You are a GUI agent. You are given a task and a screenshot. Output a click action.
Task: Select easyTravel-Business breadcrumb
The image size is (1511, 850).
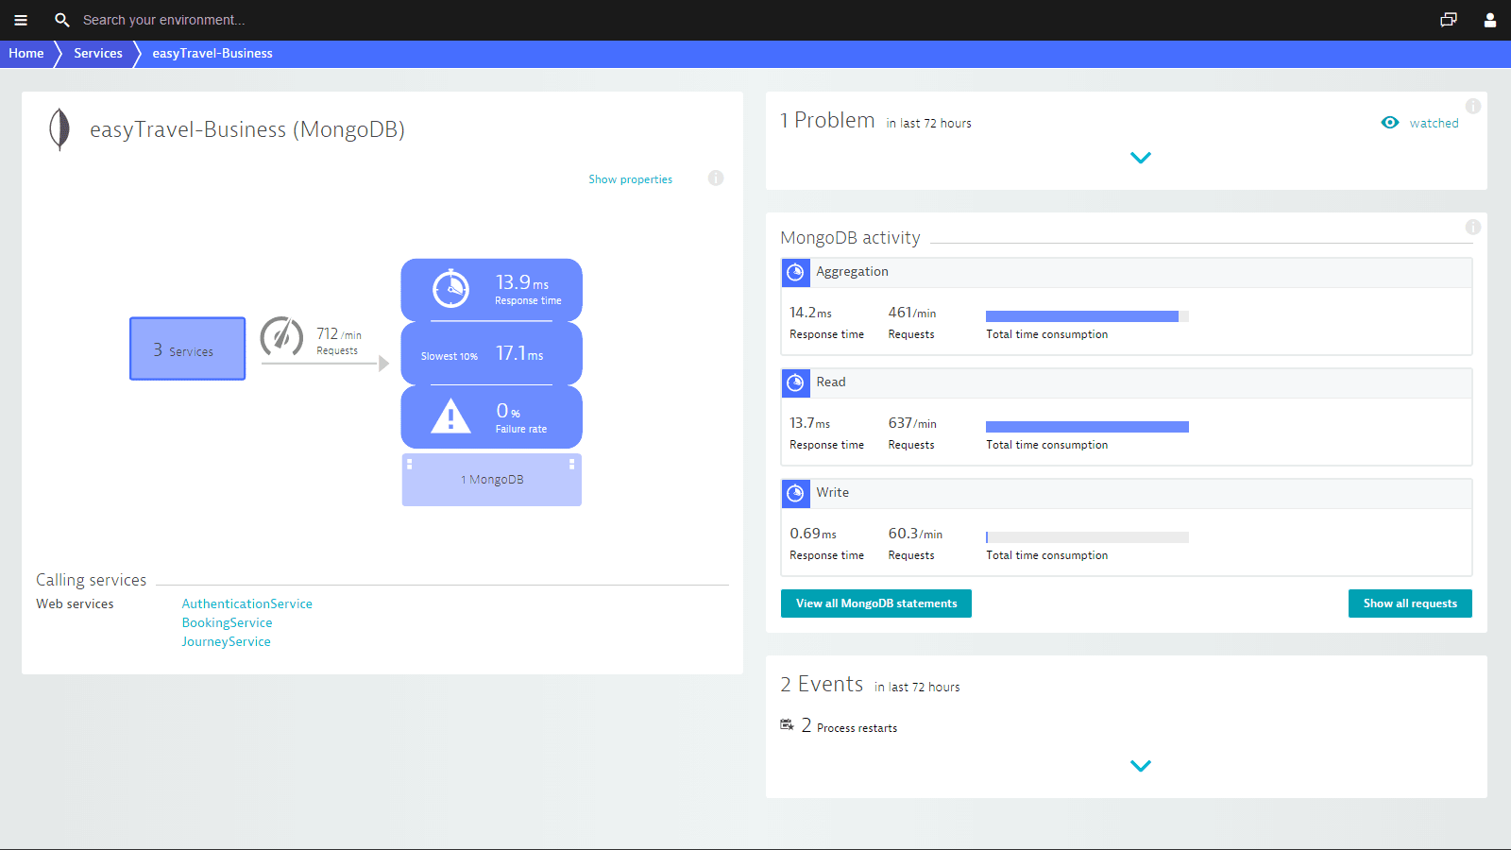[x=212, y=54]
